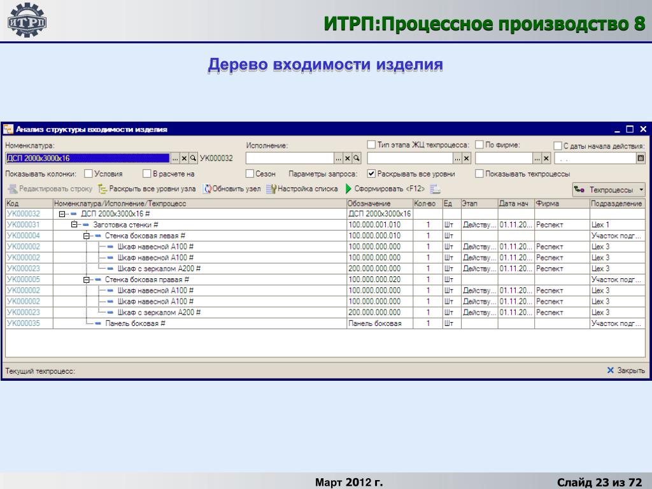Viewport: 652px width, 489px height.
Task: Clear Тип этапа ЖЦ техпроцесса field
Action: 467,159
